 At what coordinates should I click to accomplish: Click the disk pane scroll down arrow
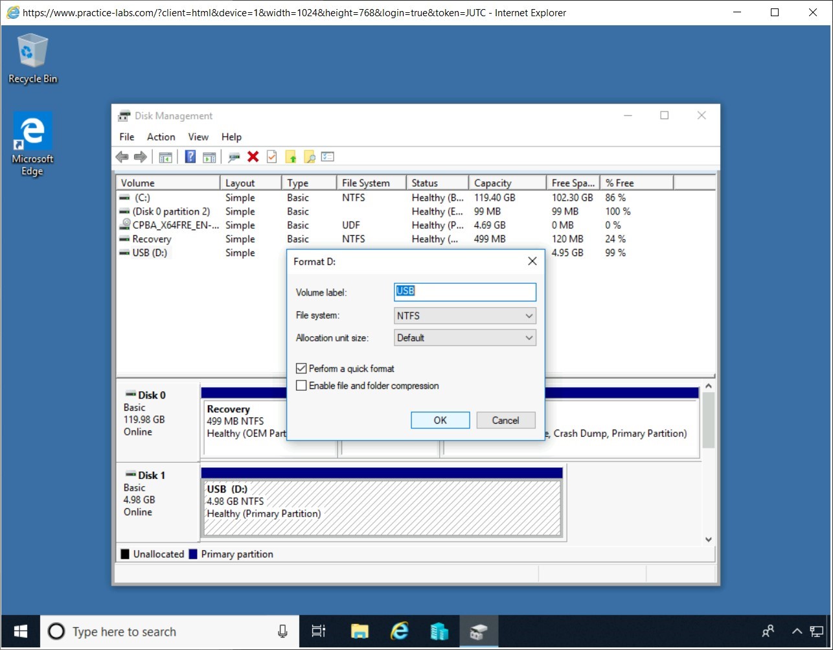(x=709, y=539)
